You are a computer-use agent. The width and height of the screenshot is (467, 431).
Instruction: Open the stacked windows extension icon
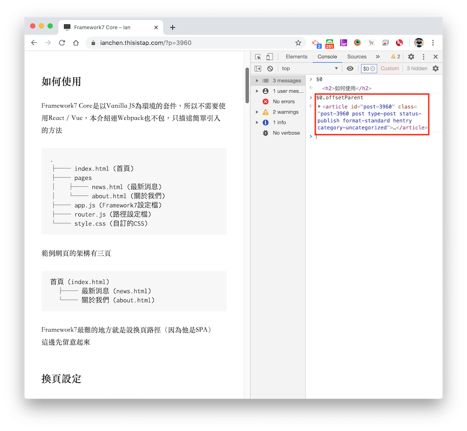(x=385, y=43)
